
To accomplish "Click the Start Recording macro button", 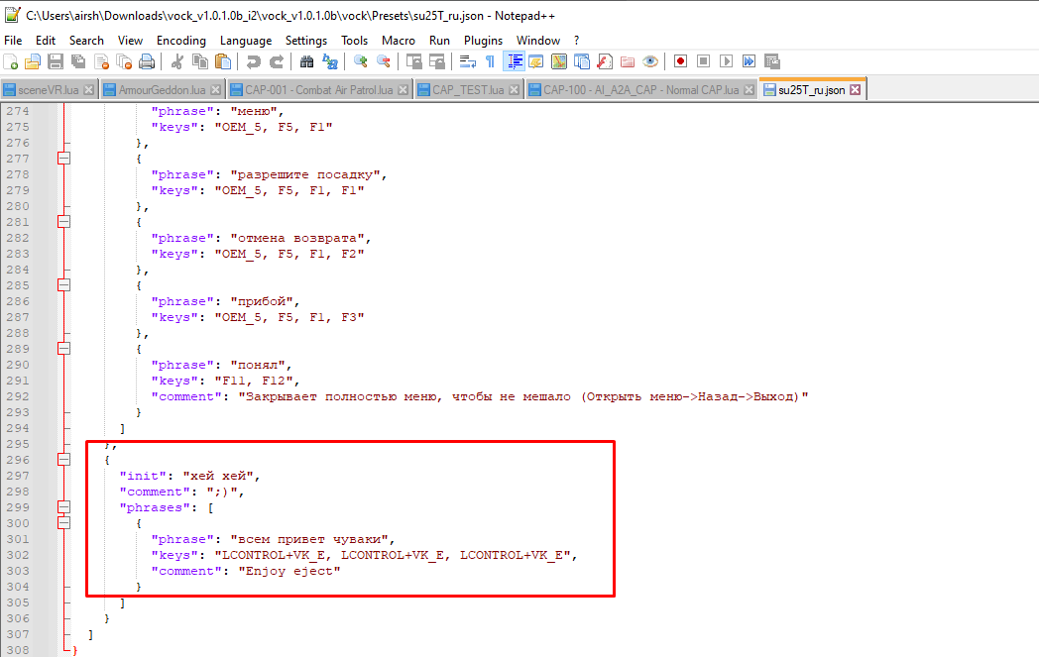I will 680,61.
